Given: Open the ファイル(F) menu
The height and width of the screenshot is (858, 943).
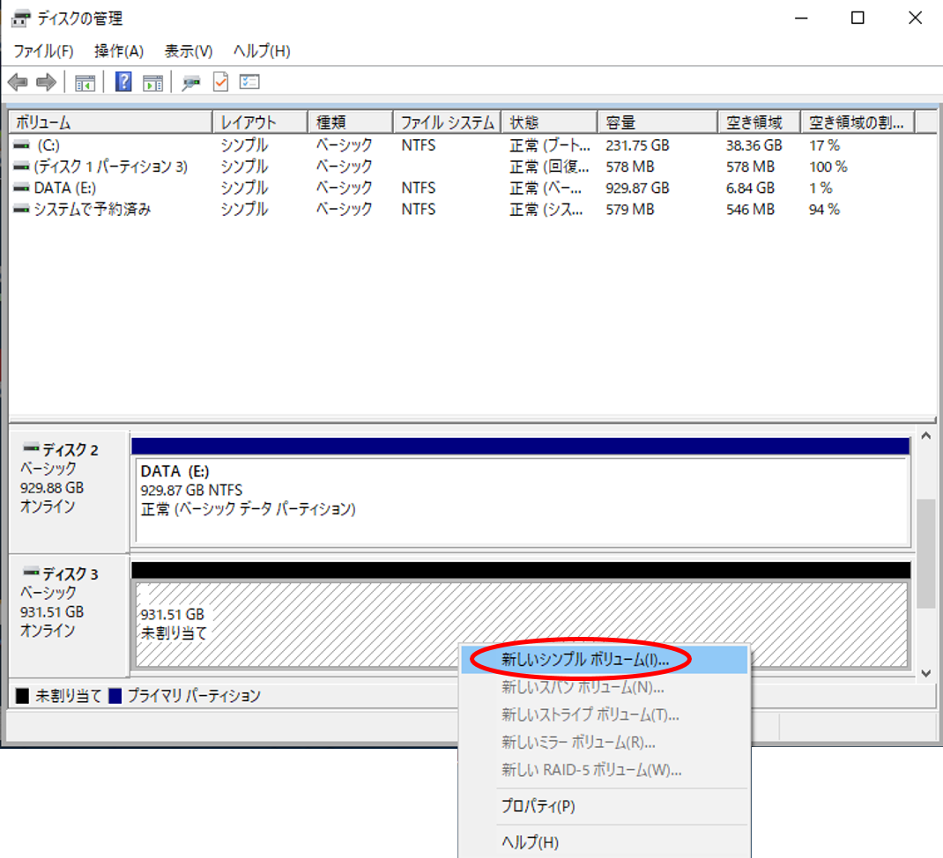Looking at the screenshot, I should [x=43, y=51].
